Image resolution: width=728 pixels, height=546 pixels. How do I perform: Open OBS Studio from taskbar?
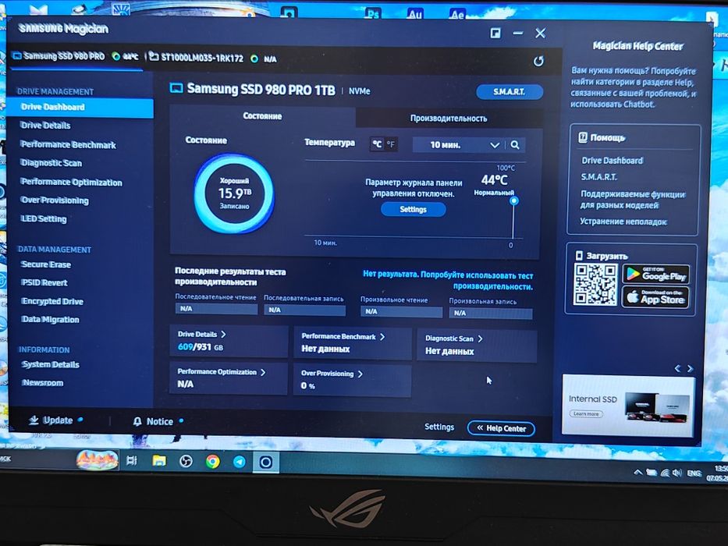[x=186, y=462]
